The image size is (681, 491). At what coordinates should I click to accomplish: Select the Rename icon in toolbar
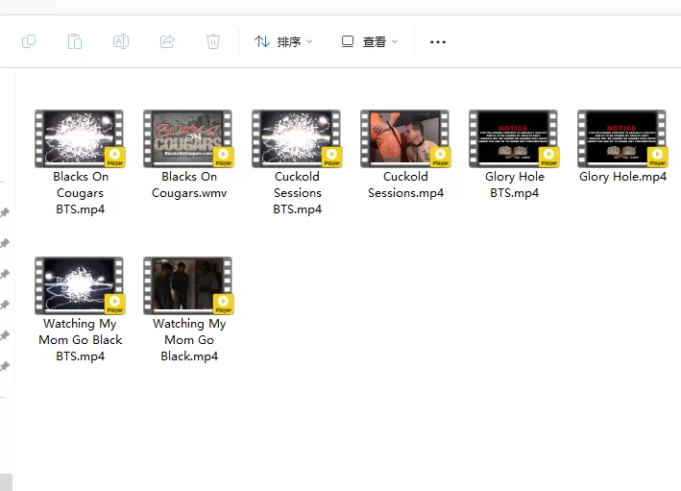coord(121,41)
